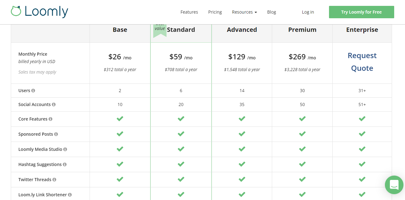Click the $26 /mo price
The height and width of the screenshot is (200, 405).
point(120,57)
